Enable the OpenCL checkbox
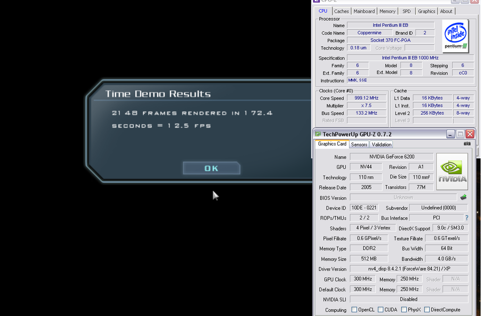The height and width of the screenshot is (316, 481). tap(354, 309)
